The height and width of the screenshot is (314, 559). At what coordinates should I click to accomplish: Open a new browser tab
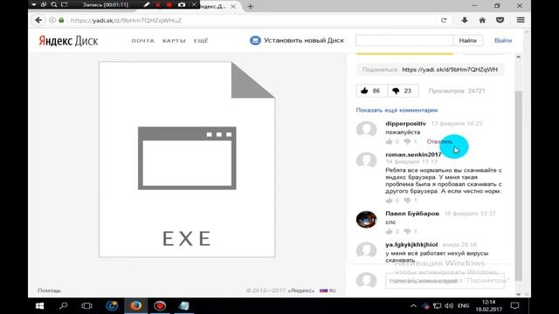pyautogui.click(x=251, y=6)
